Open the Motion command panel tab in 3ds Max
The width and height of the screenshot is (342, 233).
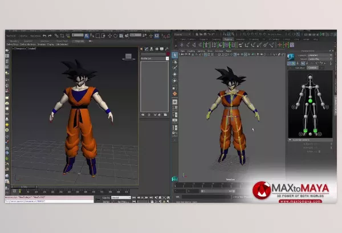157,49
